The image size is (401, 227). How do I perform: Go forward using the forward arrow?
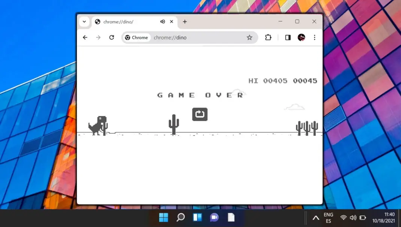(x=98, y=37)
